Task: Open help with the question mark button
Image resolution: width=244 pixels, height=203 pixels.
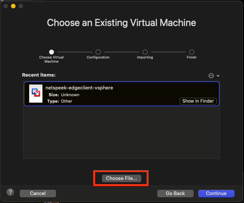Action: tap(11, 192)
